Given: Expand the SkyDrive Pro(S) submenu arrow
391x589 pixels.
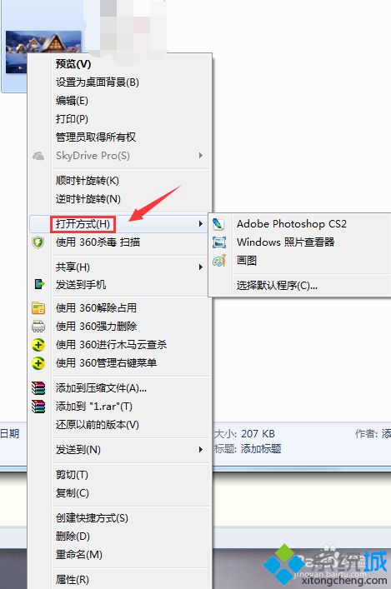Looking at the screenshot, I should coord(201,156).
